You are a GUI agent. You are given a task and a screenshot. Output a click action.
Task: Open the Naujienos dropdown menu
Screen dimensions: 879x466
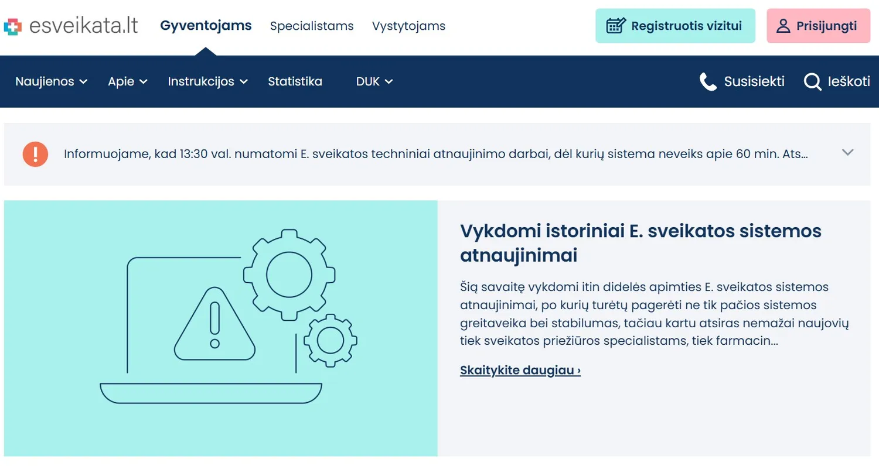pos(52,82)
